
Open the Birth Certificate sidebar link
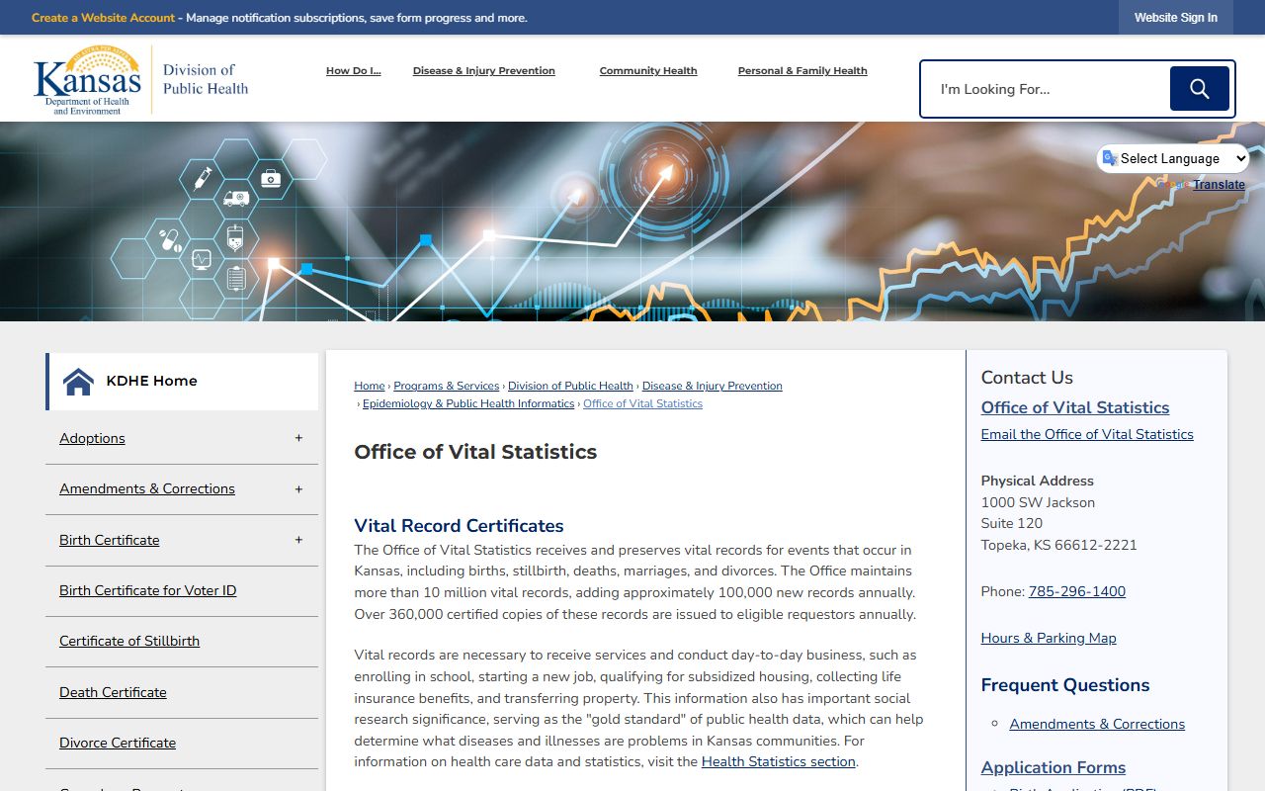pyautogui.click(x=109, y=540)
